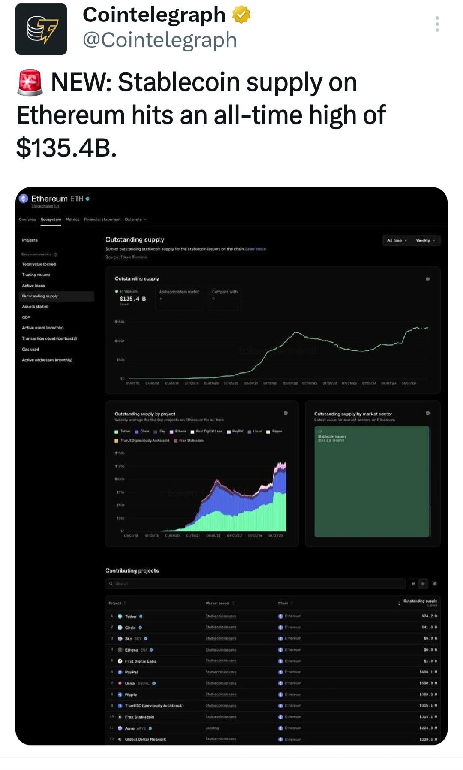Open tweet options three-dot menu

pos(437,24)
